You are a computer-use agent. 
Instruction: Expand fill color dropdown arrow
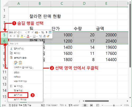[25, 36]
